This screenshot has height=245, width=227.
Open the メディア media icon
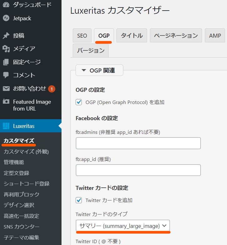[x=6, y=49]
